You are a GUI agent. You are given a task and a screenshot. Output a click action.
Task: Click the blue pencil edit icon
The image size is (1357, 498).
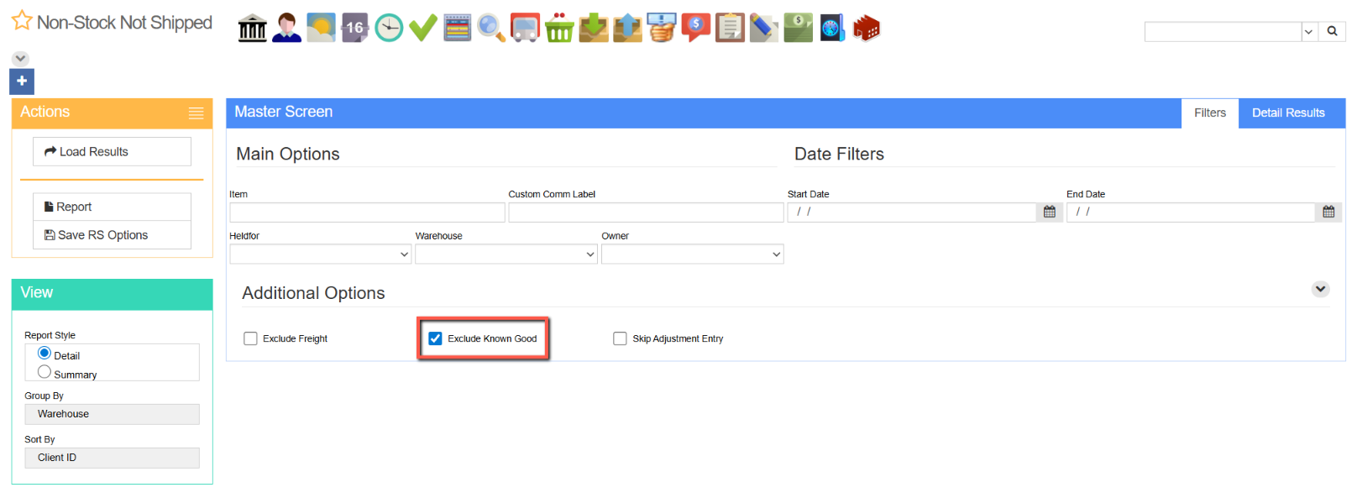[x=764, y=28]
